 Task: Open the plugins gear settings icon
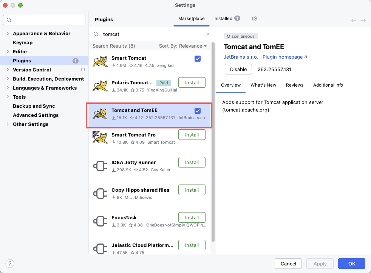254,19
